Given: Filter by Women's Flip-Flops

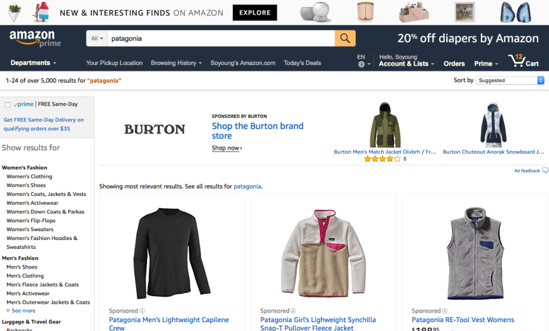Looking at the screenshot, I should pyautogui.click(x=31, y=220).
